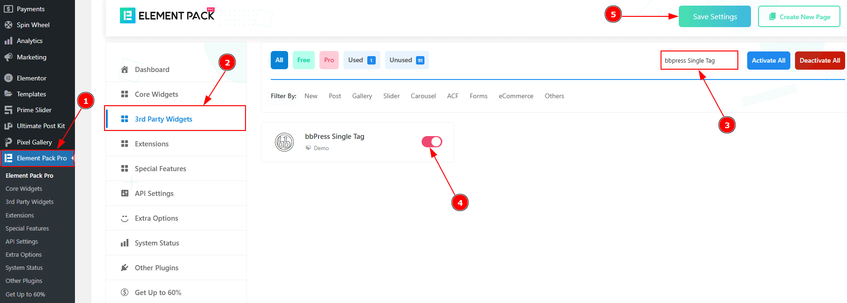
Task: Click the Create New Page document icon
Action: coord(773,17)
